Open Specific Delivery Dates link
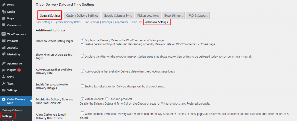This screenshot has width=297, height=121. [68, 22]
